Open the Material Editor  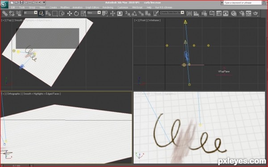tap(234, 13)
